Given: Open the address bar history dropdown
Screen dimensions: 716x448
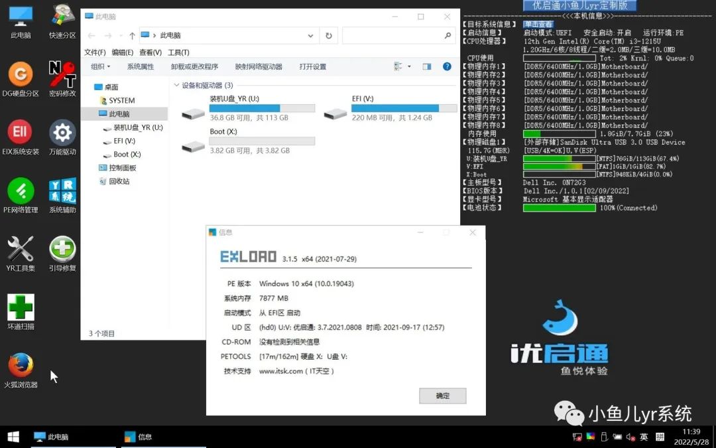Looking at the screenshot, I should [x=310, y=36].
